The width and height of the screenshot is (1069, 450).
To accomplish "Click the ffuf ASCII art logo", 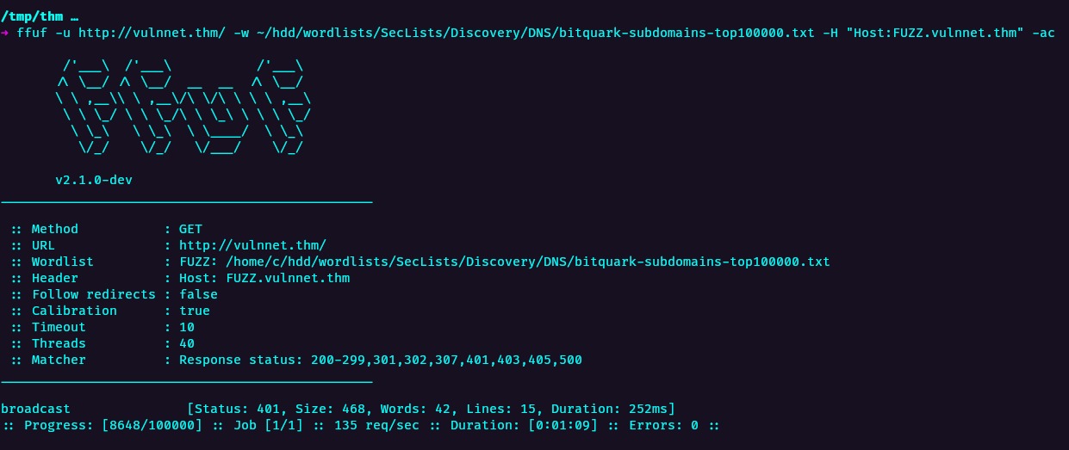I will (x=183, y=107).
